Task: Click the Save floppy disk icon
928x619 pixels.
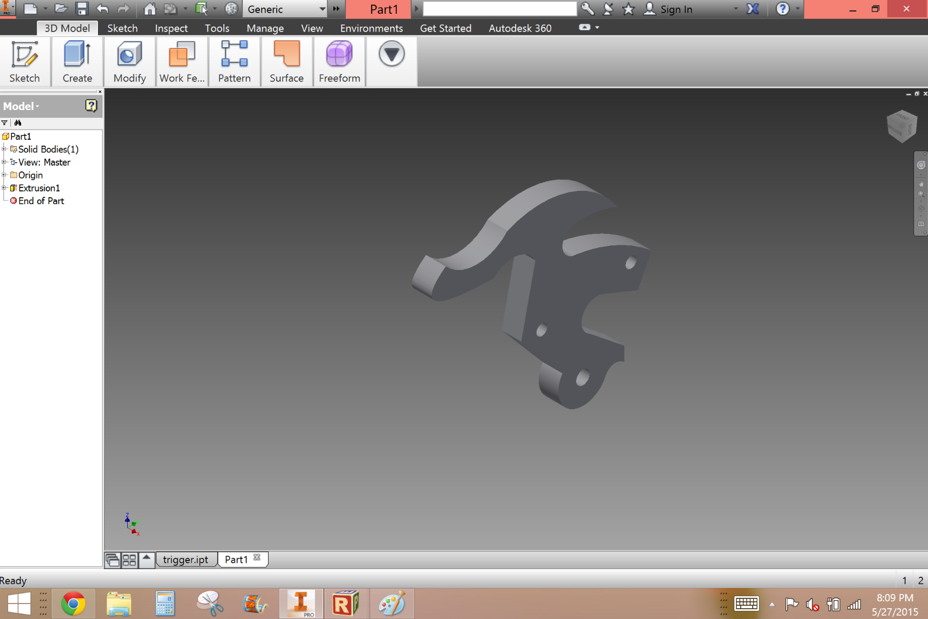Action: point(82,9)
